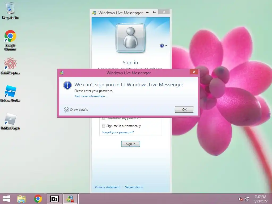272x204 pixels.
Task: Toggle Remember my password checkbox
Action: (x=103, y=118)
